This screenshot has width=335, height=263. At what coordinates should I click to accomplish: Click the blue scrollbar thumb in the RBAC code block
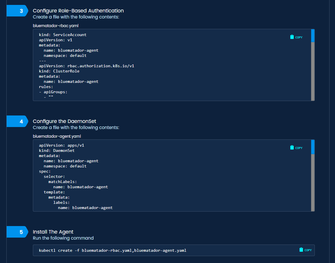coord(313,36)
